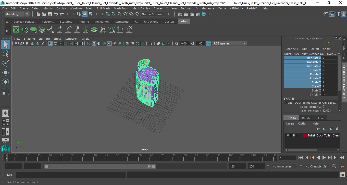Click the save scene icon

pos(50,14)
